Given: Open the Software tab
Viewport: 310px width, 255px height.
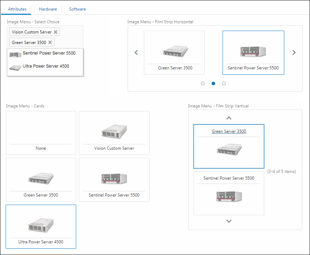Looking at the screenshot, I should pyautogui.click(x=77, y=9).
